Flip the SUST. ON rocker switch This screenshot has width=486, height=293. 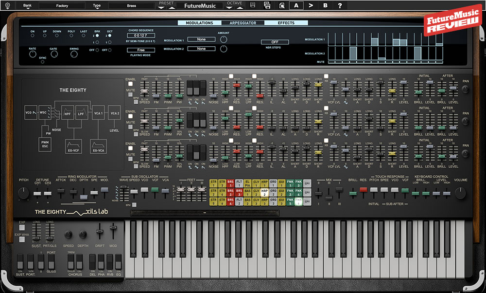point(20,262)
